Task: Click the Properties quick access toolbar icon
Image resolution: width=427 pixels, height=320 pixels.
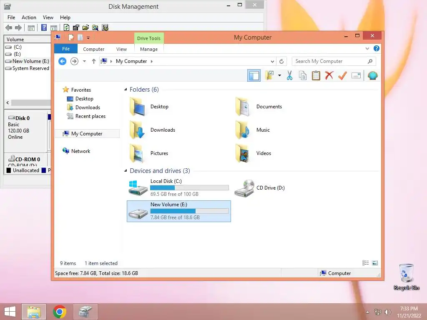Action: coord(71,37)
